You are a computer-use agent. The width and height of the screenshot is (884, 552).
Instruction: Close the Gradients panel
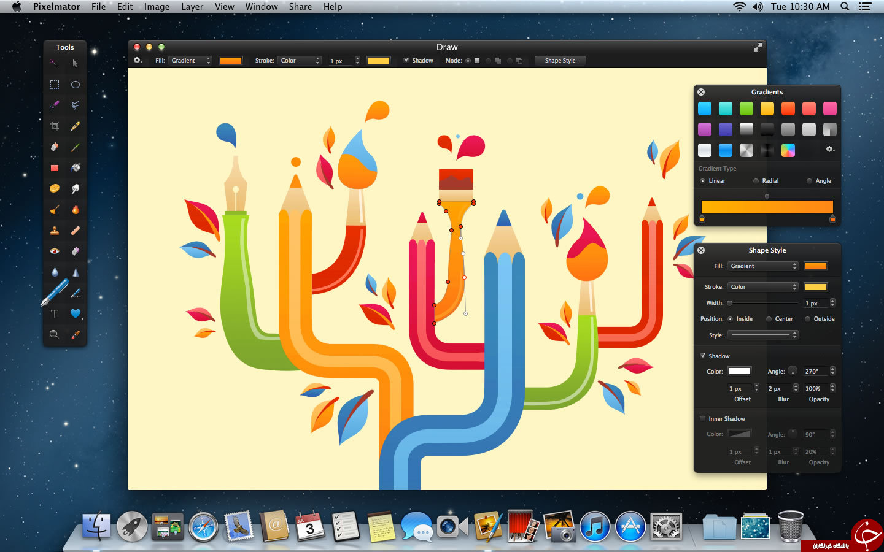(701, 92)
